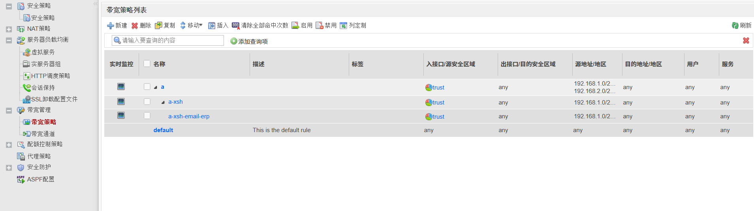754x211 pixels.
Task: Click the 刷新 (Refresh) button
Action: pos(741,26)
